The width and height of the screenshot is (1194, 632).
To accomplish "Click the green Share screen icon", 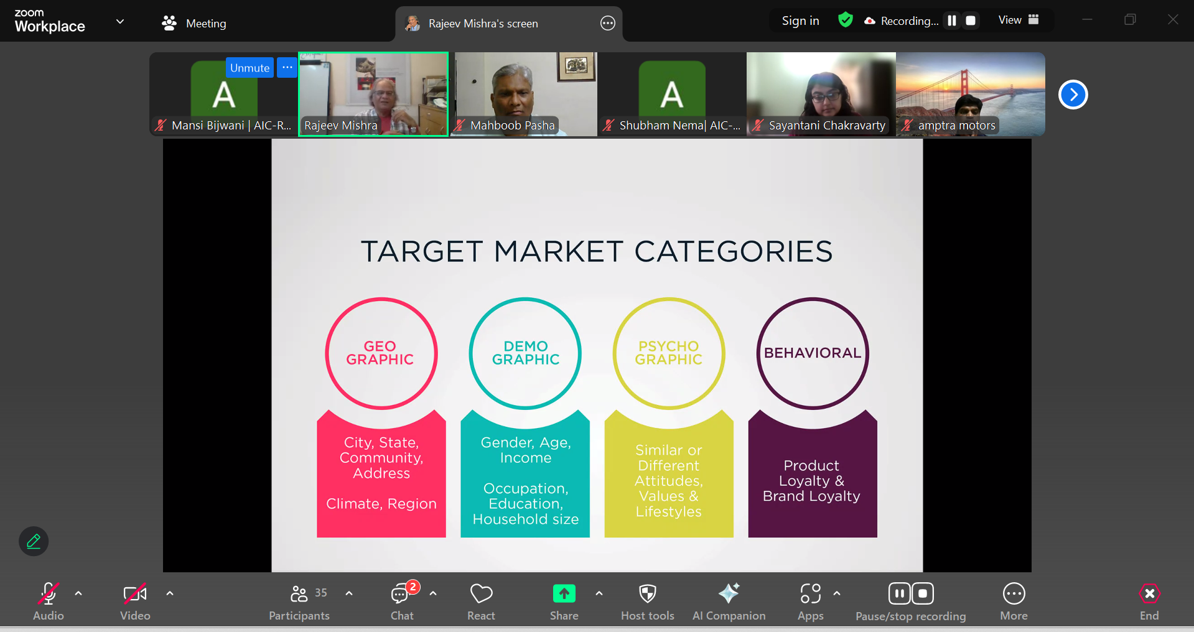I will point(564,594).
